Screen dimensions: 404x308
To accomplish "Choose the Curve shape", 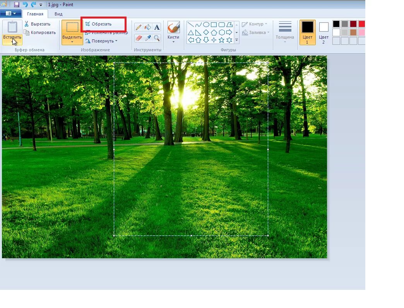I will click(x=198, y=25).
